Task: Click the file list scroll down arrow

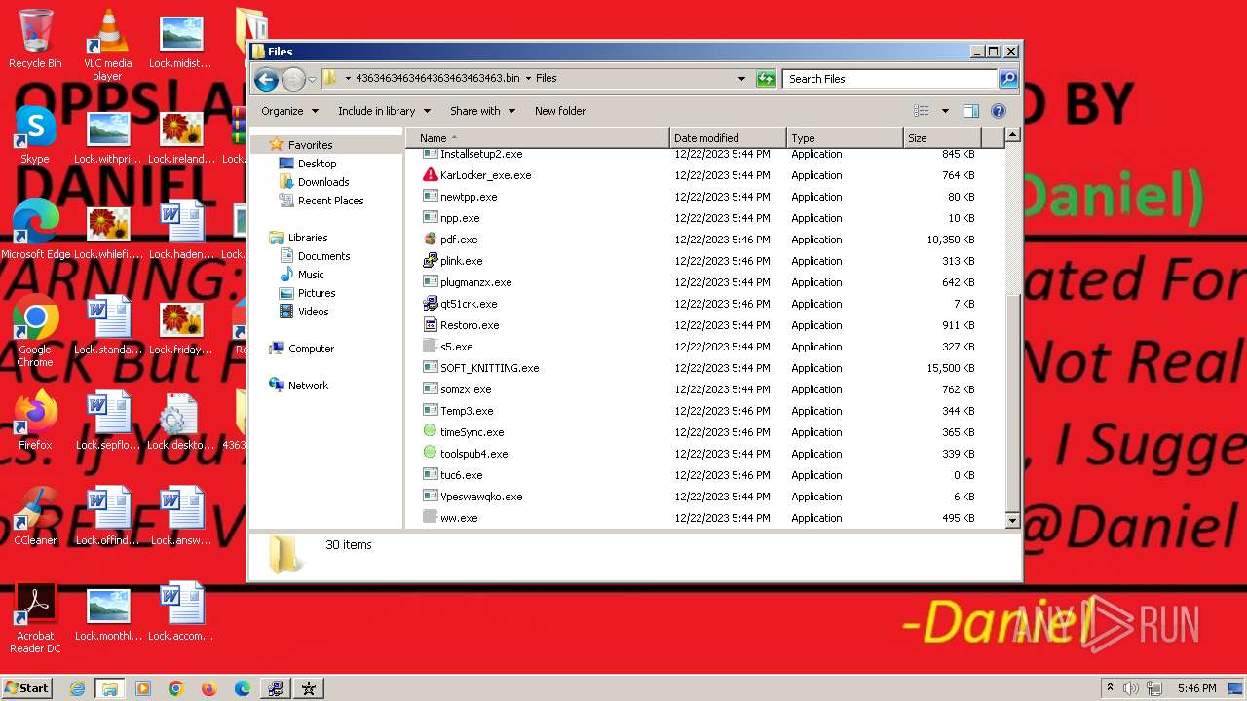Action: [x=1012, y=521]
